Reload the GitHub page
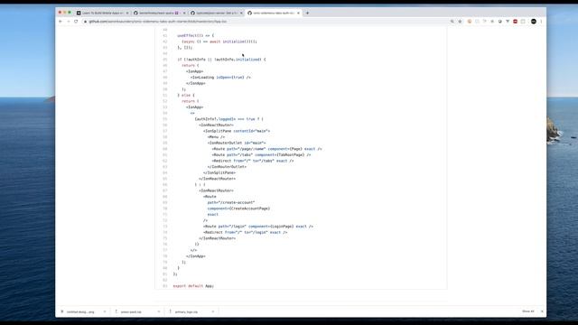The height and width of the screenshot is (325, 578). (x=76, y=22)
